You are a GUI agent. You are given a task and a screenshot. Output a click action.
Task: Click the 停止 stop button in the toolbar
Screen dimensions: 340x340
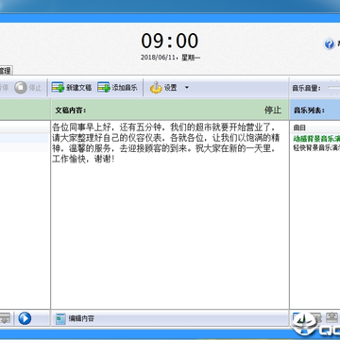click(28, 88)
